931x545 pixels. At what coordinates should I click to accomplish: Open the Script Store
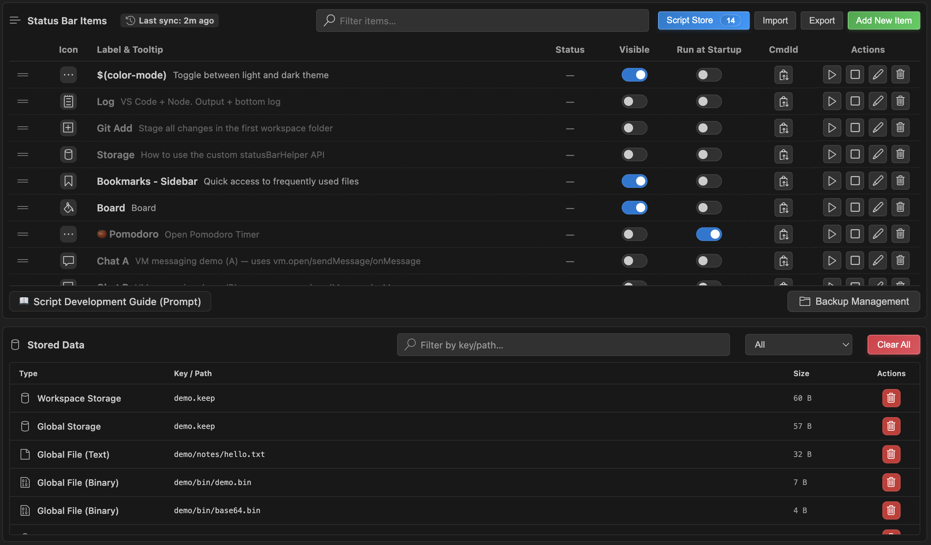tap(703, 20)
